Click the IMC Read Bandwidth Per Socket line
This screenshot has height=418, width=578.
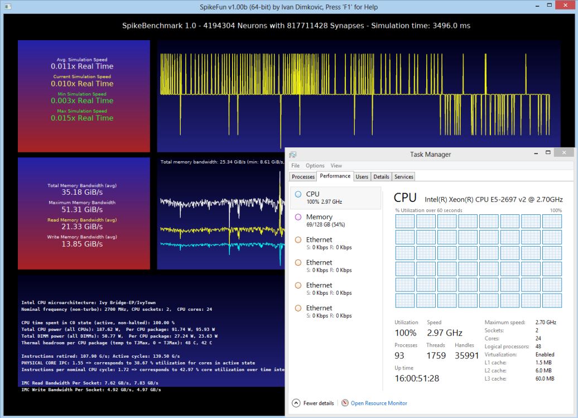[90, 383]
